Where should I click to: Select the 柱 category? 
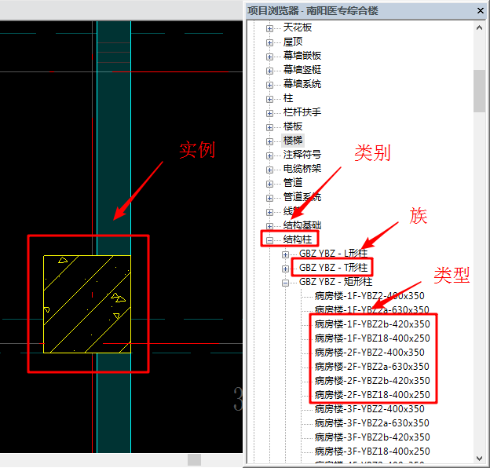288,98
